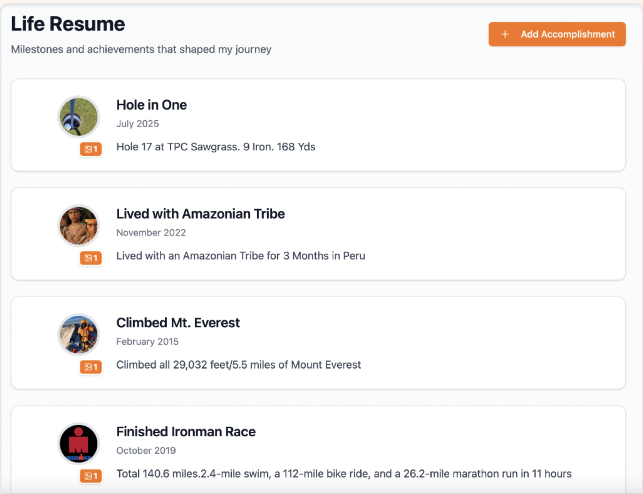Click the November 2022 date label
Screen dimensions: 643x494
[151, 232]
